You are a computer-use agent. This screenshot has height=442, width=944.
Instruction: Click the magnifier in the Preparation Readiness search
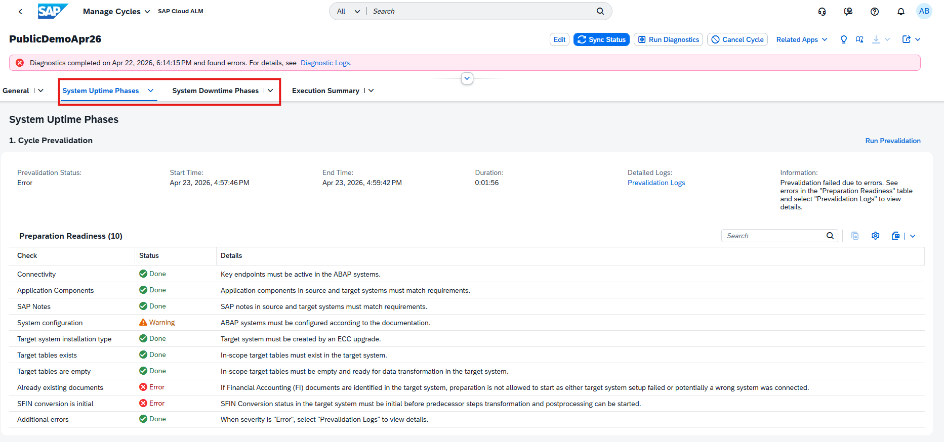click(x=830, y=236)
